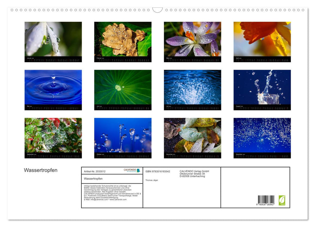
Task: Select the January snowdrop image
Action: [x=53, y=39]
